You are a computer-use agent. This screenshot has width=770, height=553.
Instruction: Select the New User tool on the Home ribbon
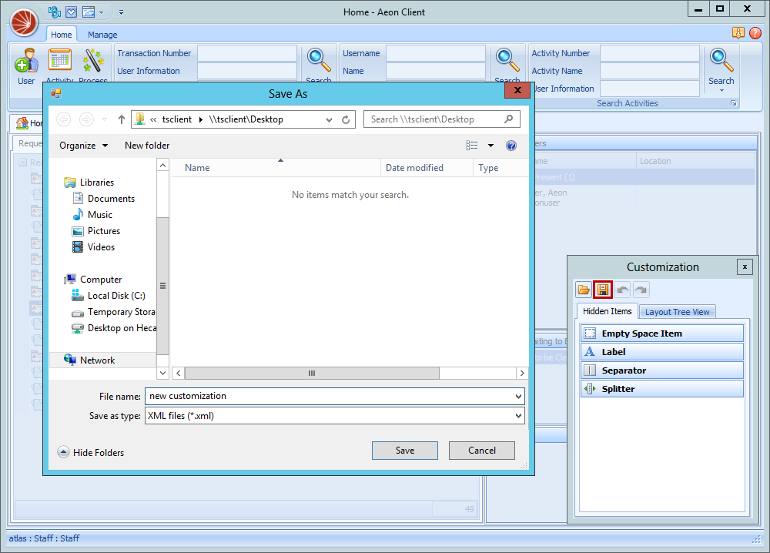point(25,62)
